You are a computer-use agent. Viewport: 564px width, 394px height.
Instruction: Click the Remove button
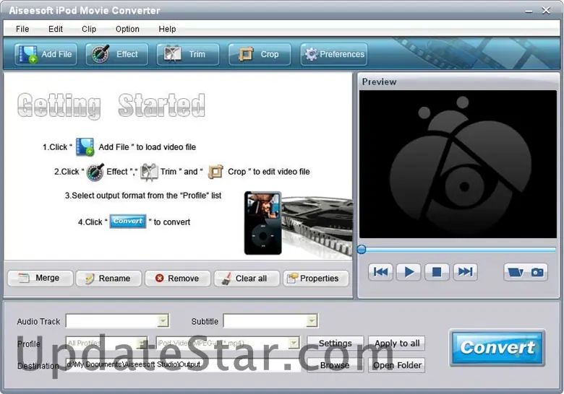click(178, 278)
